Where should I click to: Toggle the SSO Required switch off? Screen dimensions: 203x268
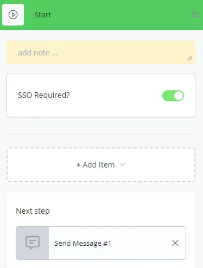click(173, 95)
